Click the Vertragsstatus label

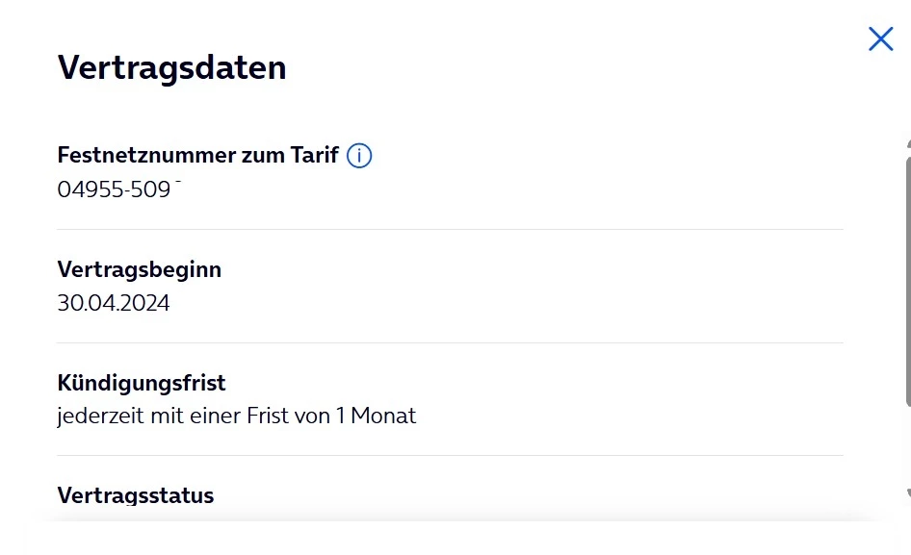click(136, 495)
